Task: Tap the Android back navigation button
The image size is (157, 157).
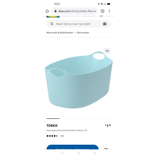Action: [x=95, y=153]
